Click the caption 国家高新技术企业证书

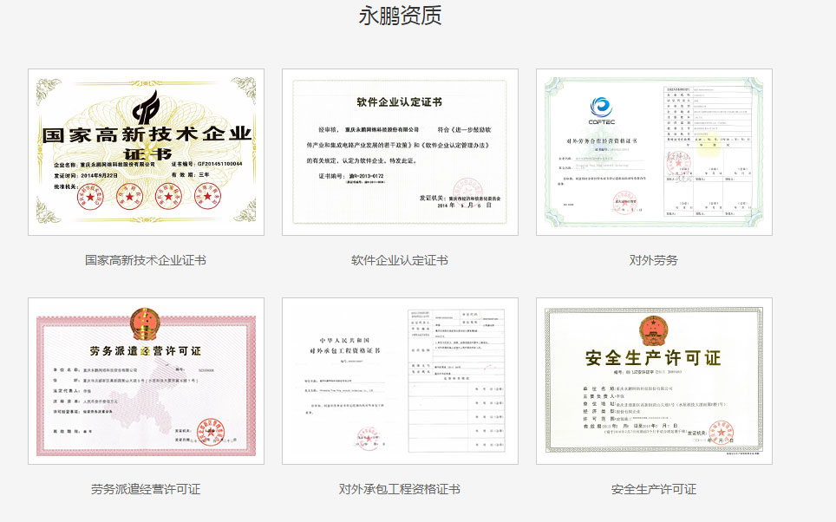click(x=146, y=260)
